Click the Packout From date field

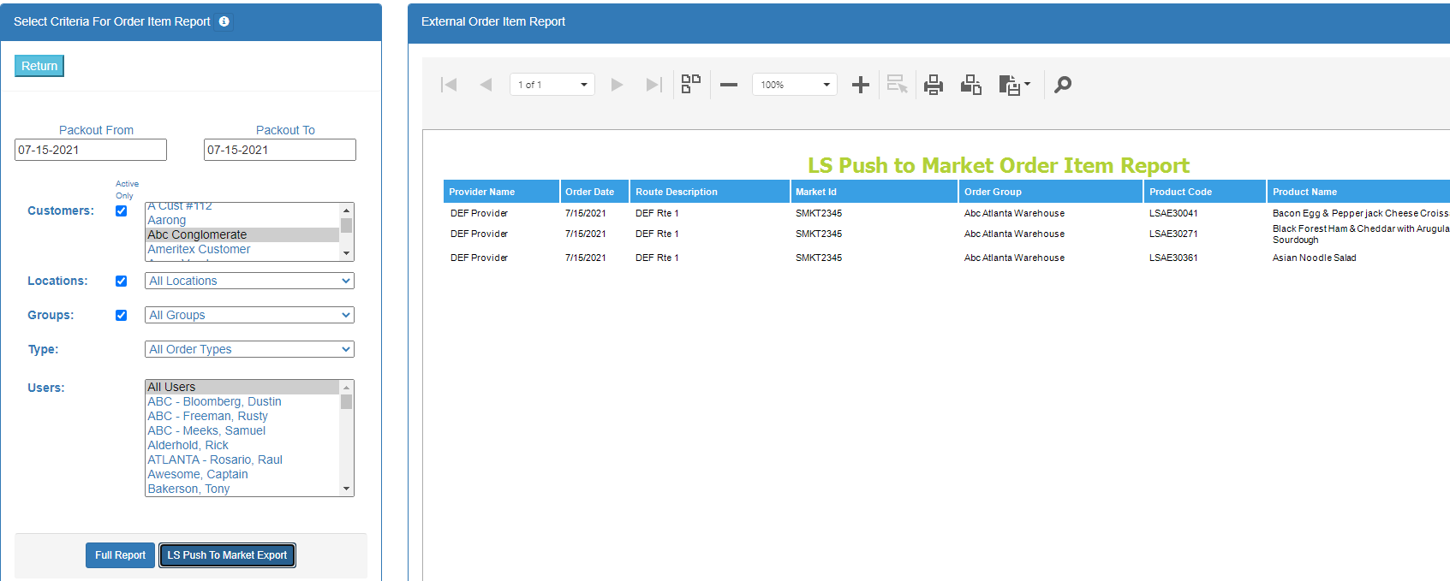coord(91,150)
